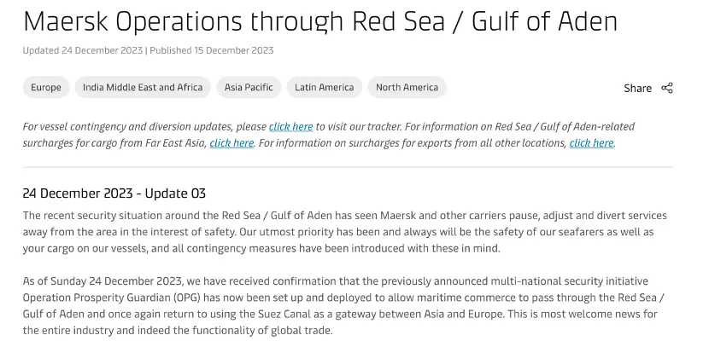Click the Maersk Operations page title
The height and width of the screenshot is (341, 709).
click(320, 21)
